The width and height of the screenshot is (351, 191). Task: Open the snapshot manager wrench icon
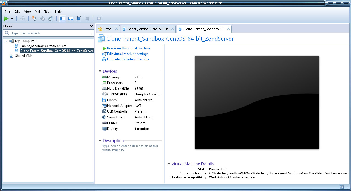[51, 19]
